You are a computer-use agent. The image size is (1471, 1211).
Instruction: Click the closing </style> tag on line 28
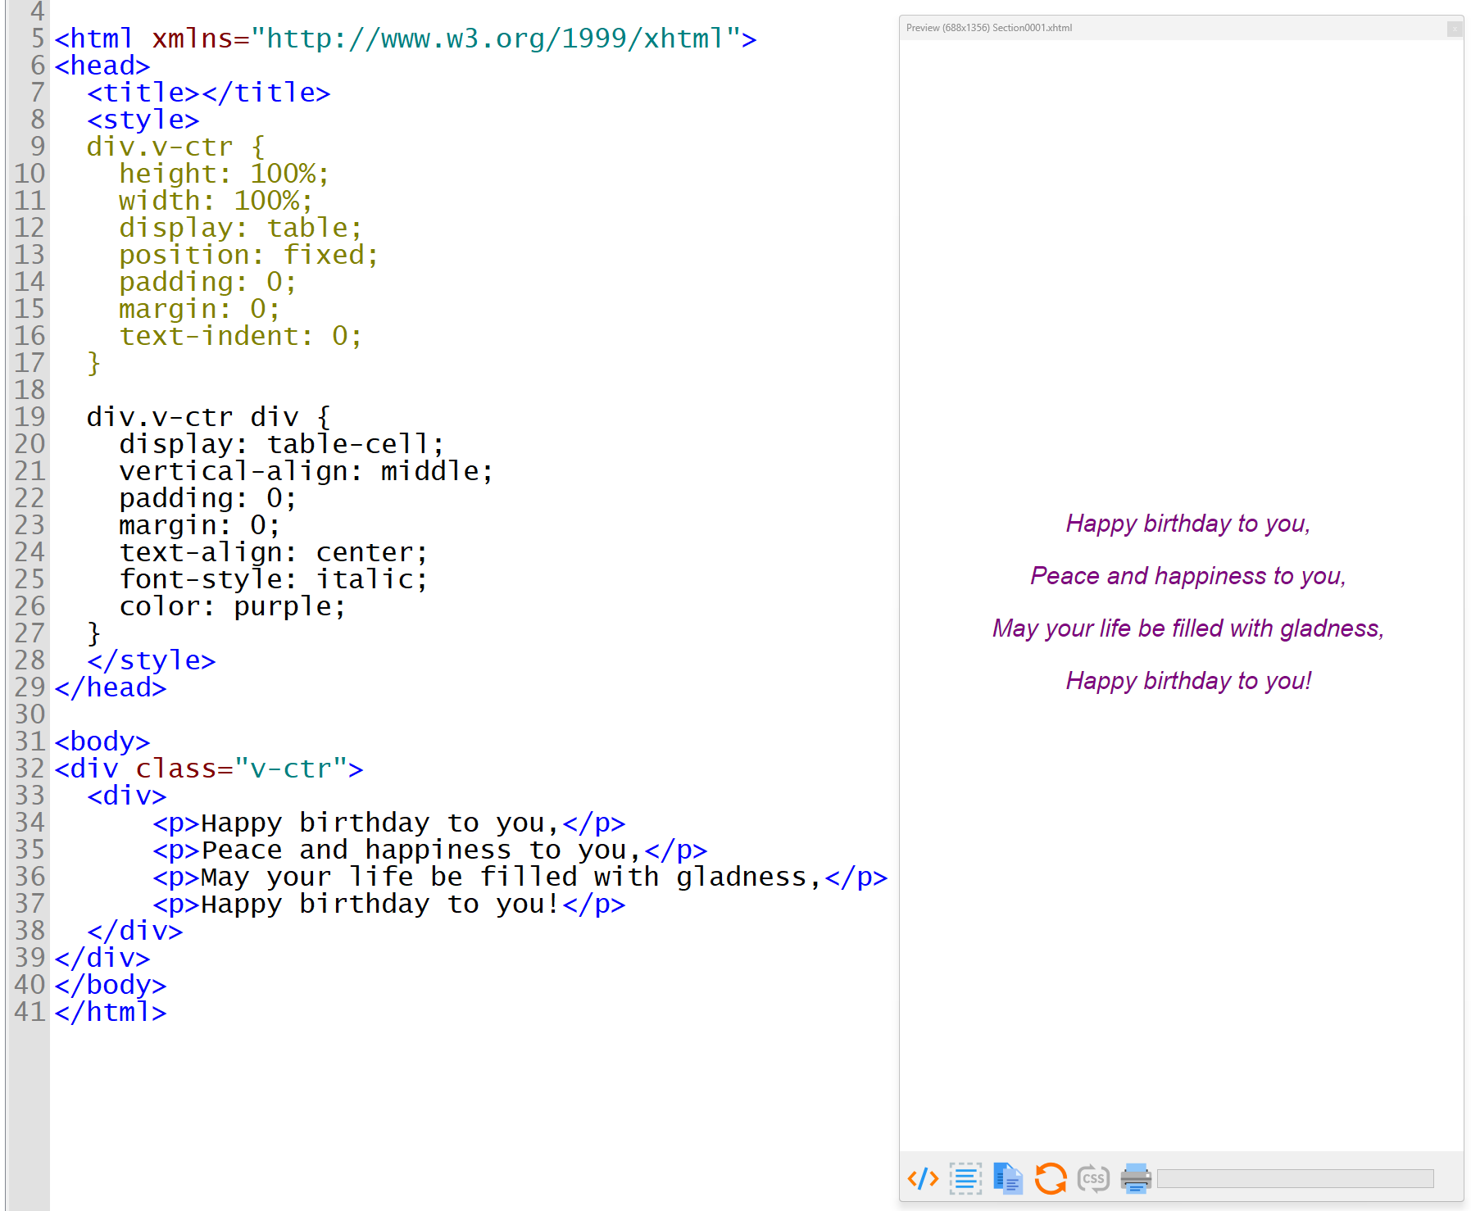152,660
